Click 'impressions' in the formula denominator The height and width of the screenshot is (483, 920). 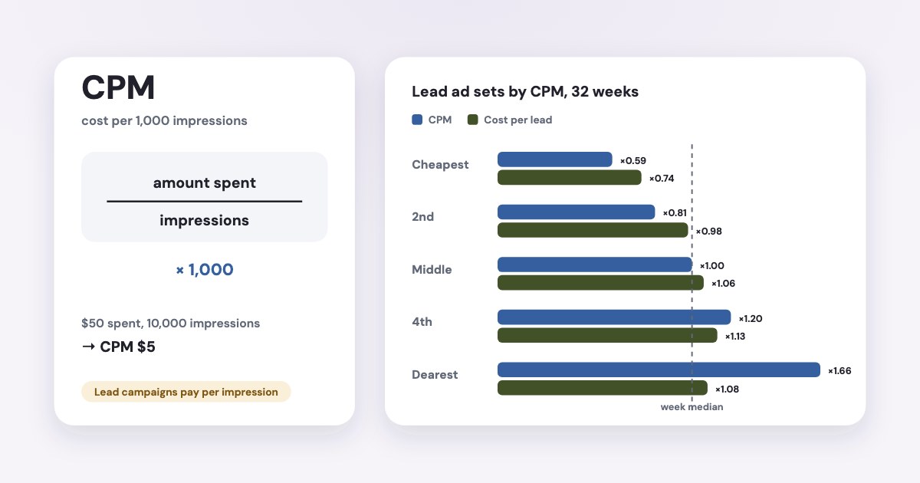coord(205,220)
